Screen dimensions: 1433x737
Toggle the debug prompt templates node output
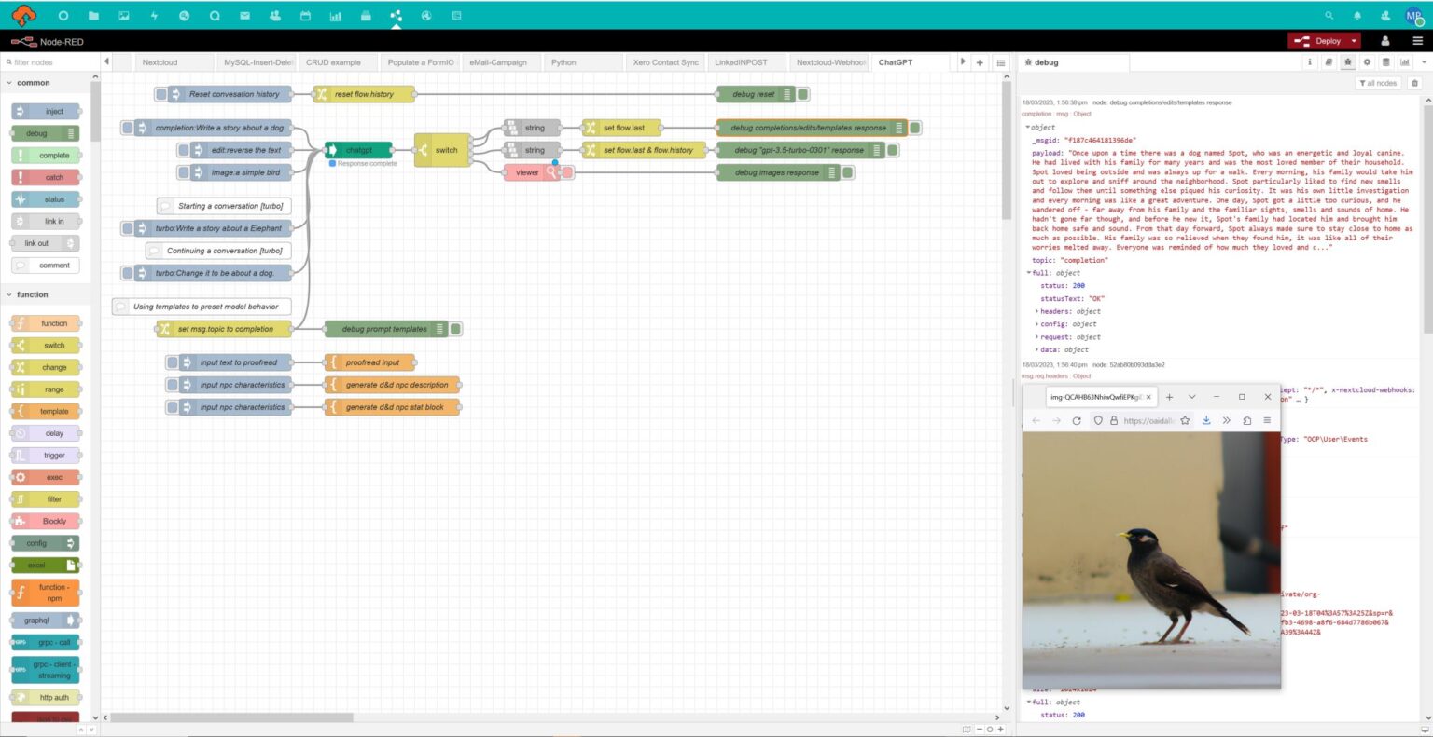454,328
